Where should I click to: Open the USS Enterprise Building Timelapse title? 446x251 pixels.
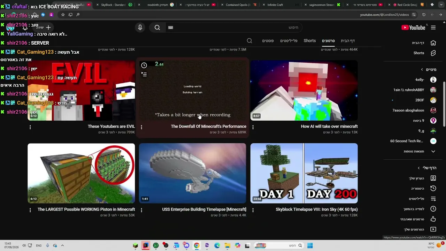coord(204,210)
